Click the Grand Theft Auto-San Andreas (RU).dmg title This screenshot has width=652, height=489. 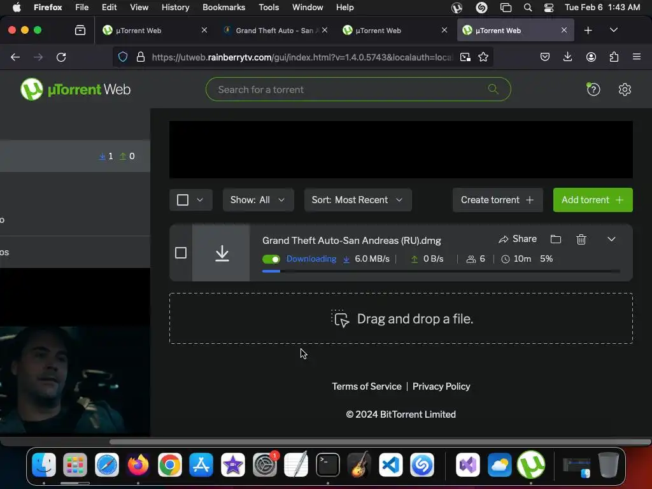(x=351, y=241)
